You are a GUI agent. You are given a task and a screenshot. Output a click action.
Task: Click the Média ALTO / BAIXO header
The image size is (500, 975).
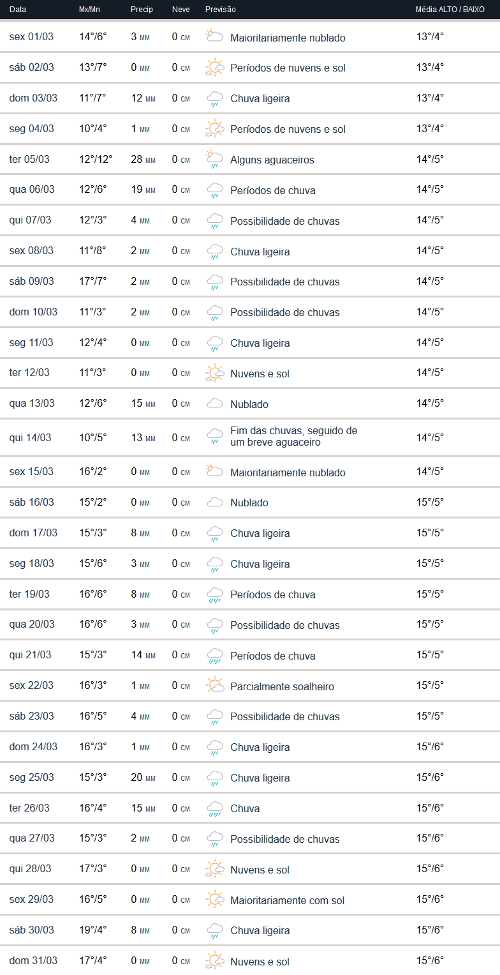pos(450,10)
